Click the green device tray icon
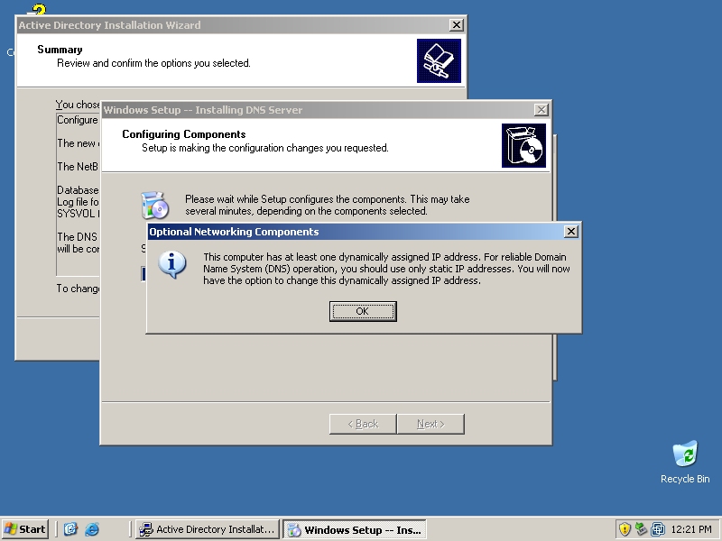722x541 pixels. pos(641,529)
